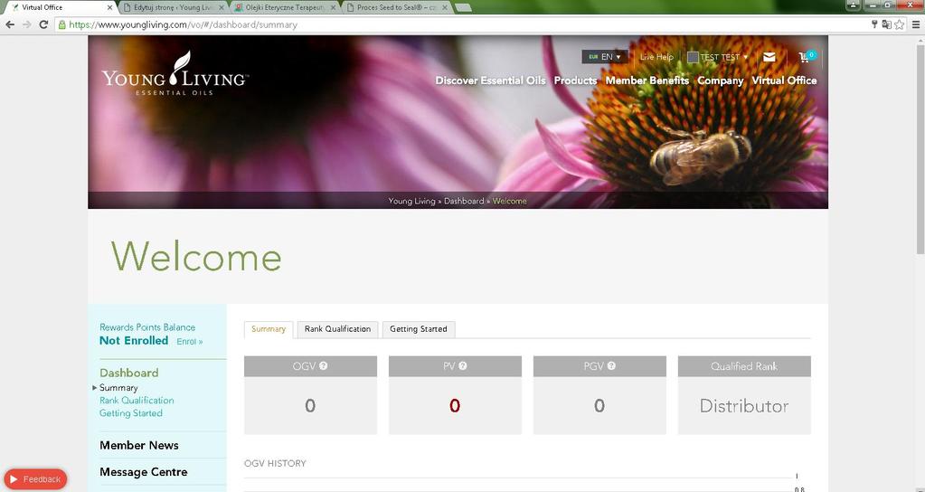Open the Products menu
The width and height of the screenshot is (925, 492).
pos(575,80)
